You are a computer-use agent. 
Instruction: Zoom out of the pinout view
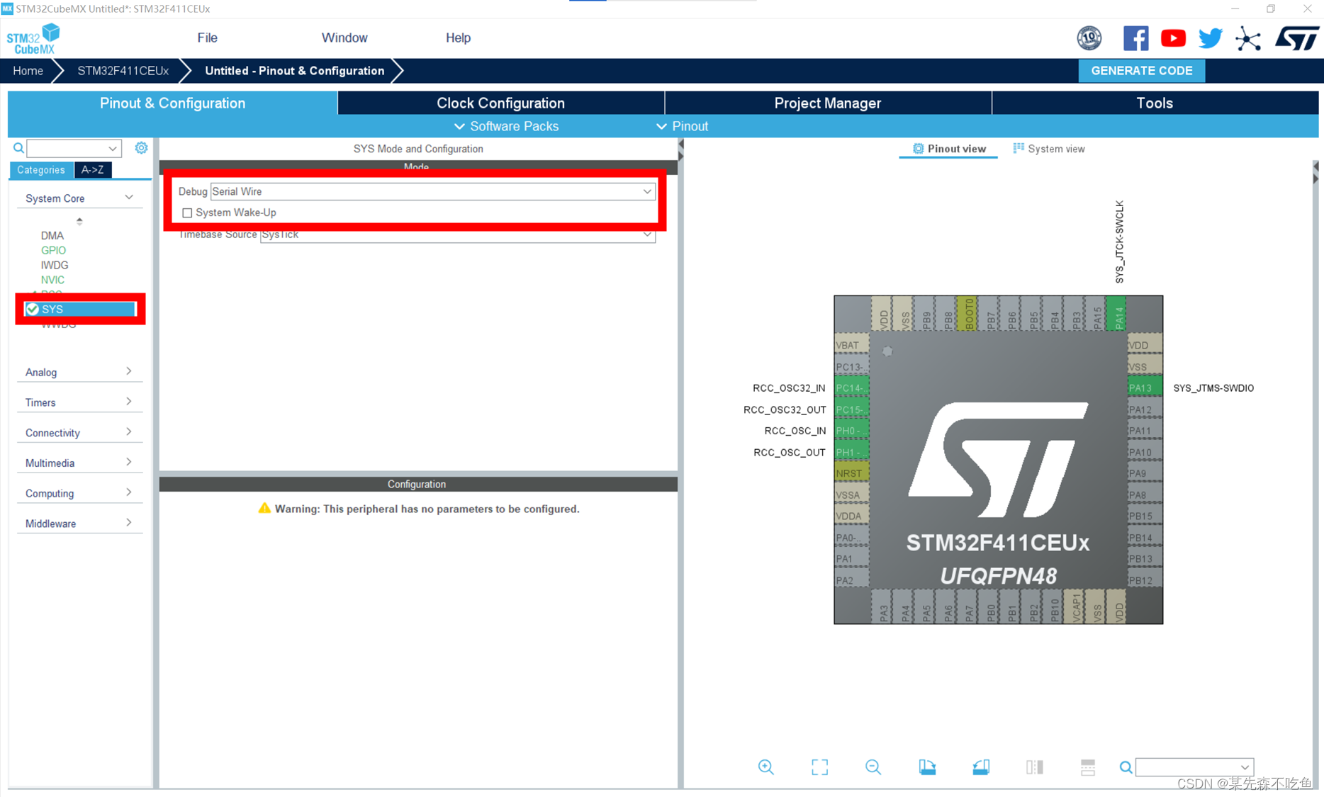873,767
